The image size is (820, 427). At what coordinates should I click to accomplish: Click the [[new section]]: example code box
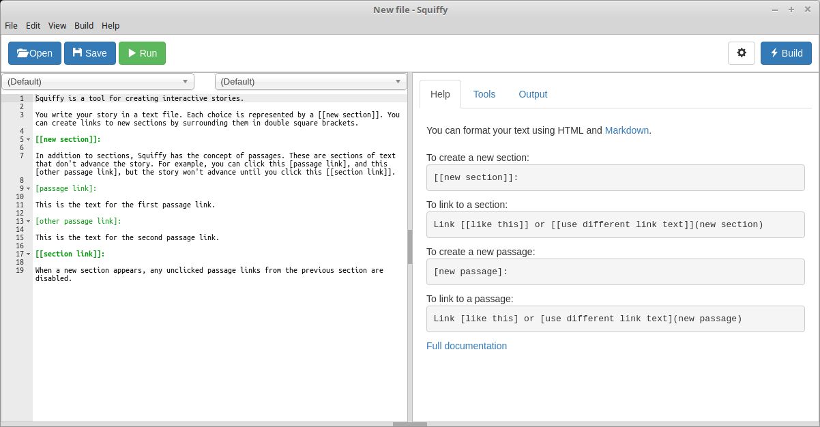click(615, 177)
